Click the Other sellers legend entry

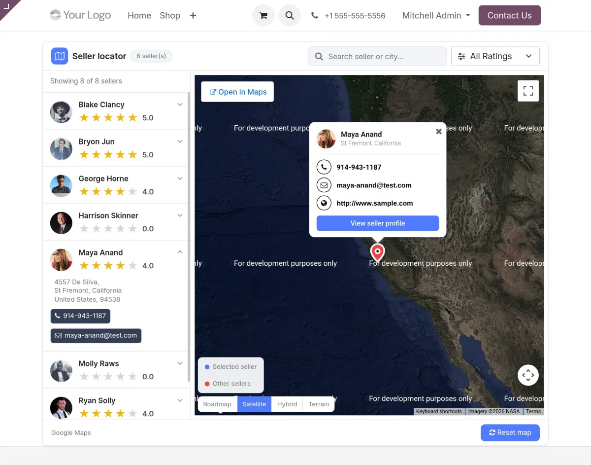tap(228, 384)
